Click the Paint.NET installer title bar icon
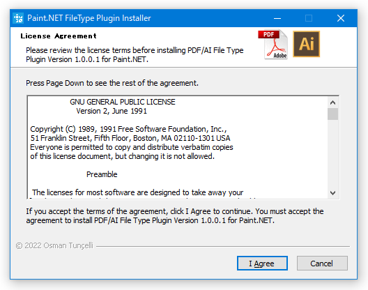 (x=18, y=18)
